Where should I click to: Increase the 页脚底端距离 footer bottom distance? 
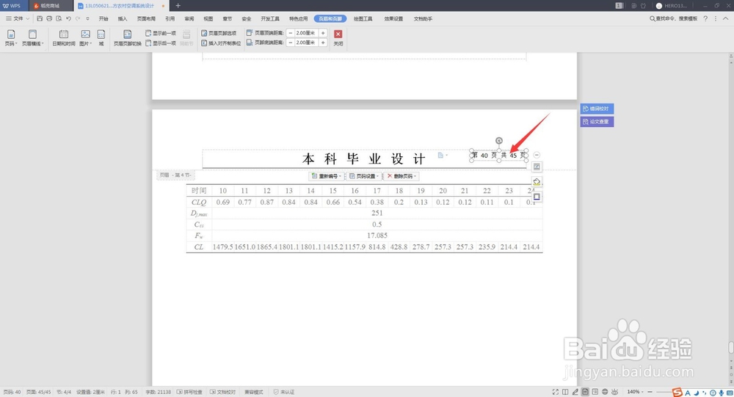[323, 43]
